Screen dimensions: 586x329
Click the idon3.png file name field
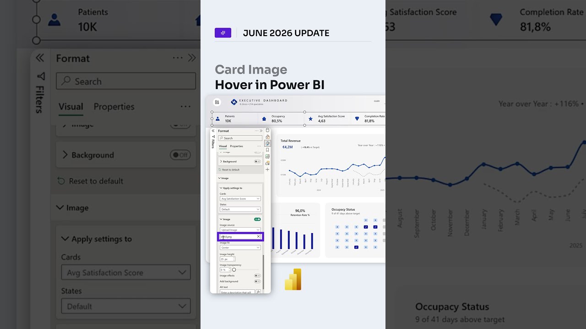coord(240,237)
